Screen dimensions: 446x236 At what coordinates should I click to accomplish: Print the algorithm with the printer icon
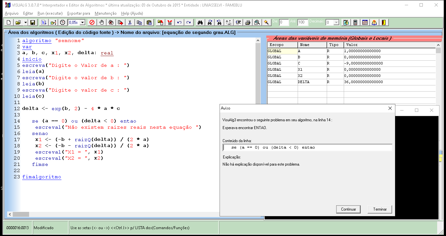tap(248, 22)
